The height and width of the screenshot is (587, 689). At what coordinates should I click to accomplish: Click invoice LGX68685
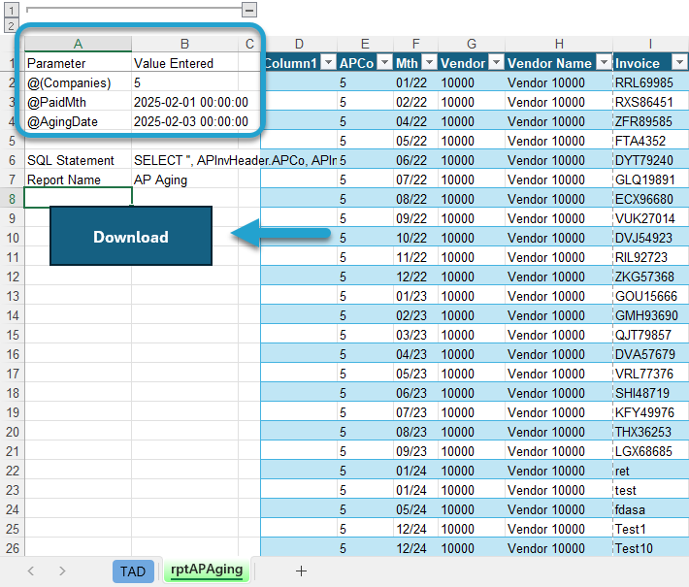650,451
